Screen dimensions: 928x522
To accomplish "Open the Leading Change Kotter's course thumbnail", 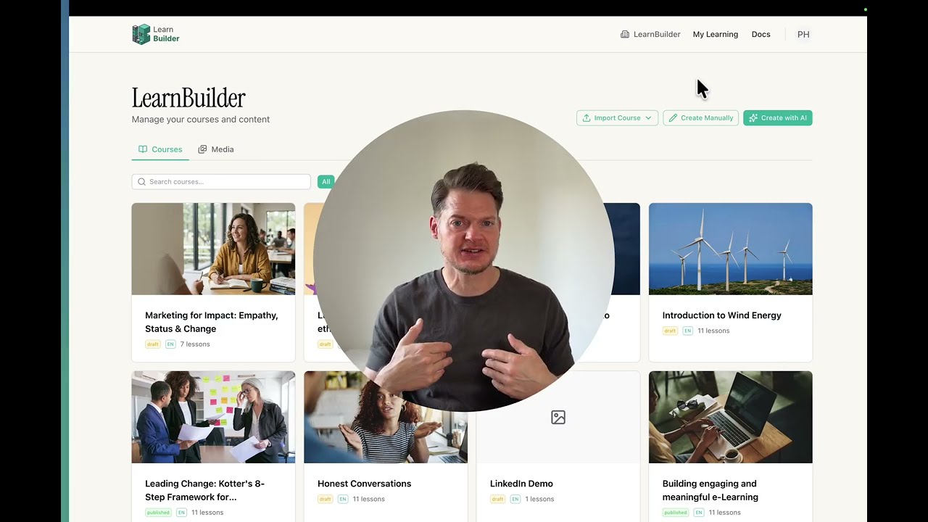I will pos(213,417).
